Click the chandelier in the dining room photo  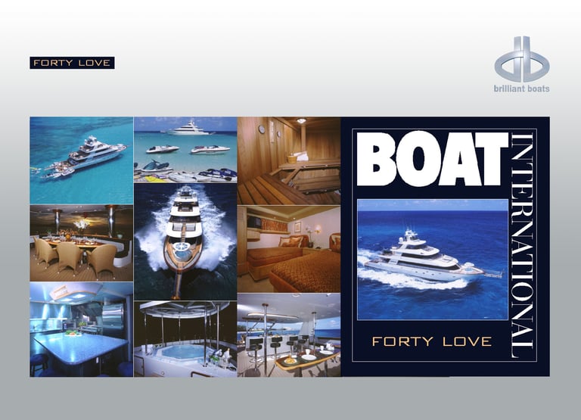[x=81, y=224]
